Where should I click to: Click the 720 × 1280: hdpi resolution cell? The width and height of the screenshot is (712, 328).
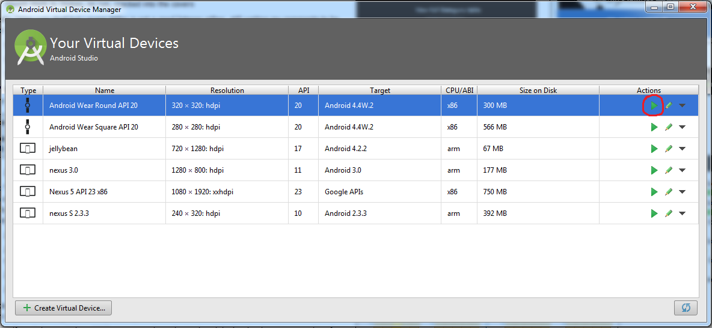pos(227,149)
